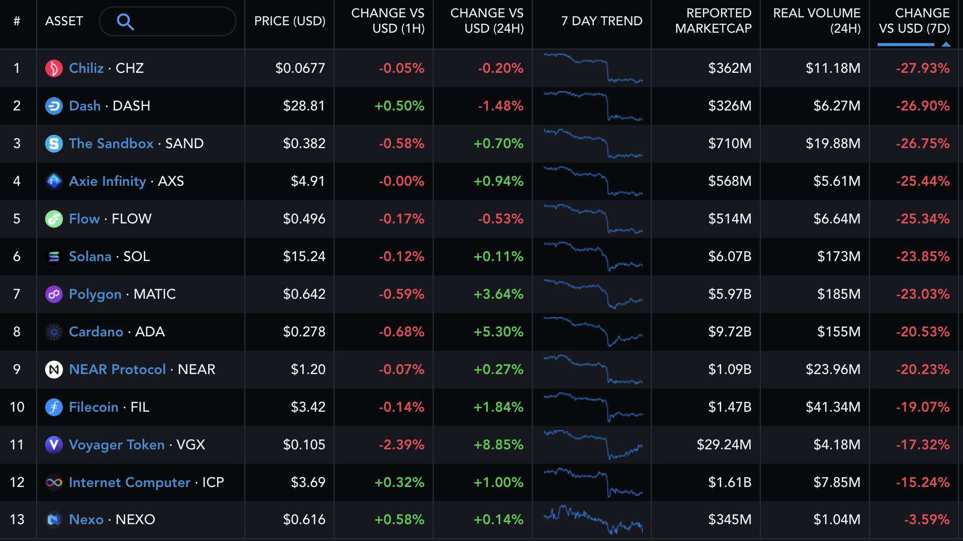The width and height of the screenshot is (963, 541).
Task: Open Nexo 7 day trend chart
Action: [x=593, y=520]
